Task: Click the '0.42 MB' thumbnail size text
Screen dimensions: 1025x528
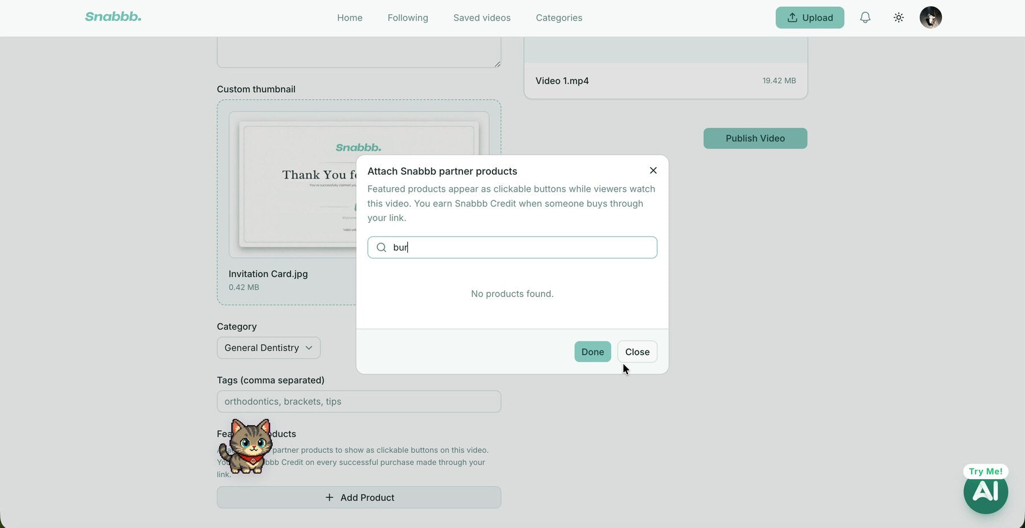Action: [x=244, y=287]
